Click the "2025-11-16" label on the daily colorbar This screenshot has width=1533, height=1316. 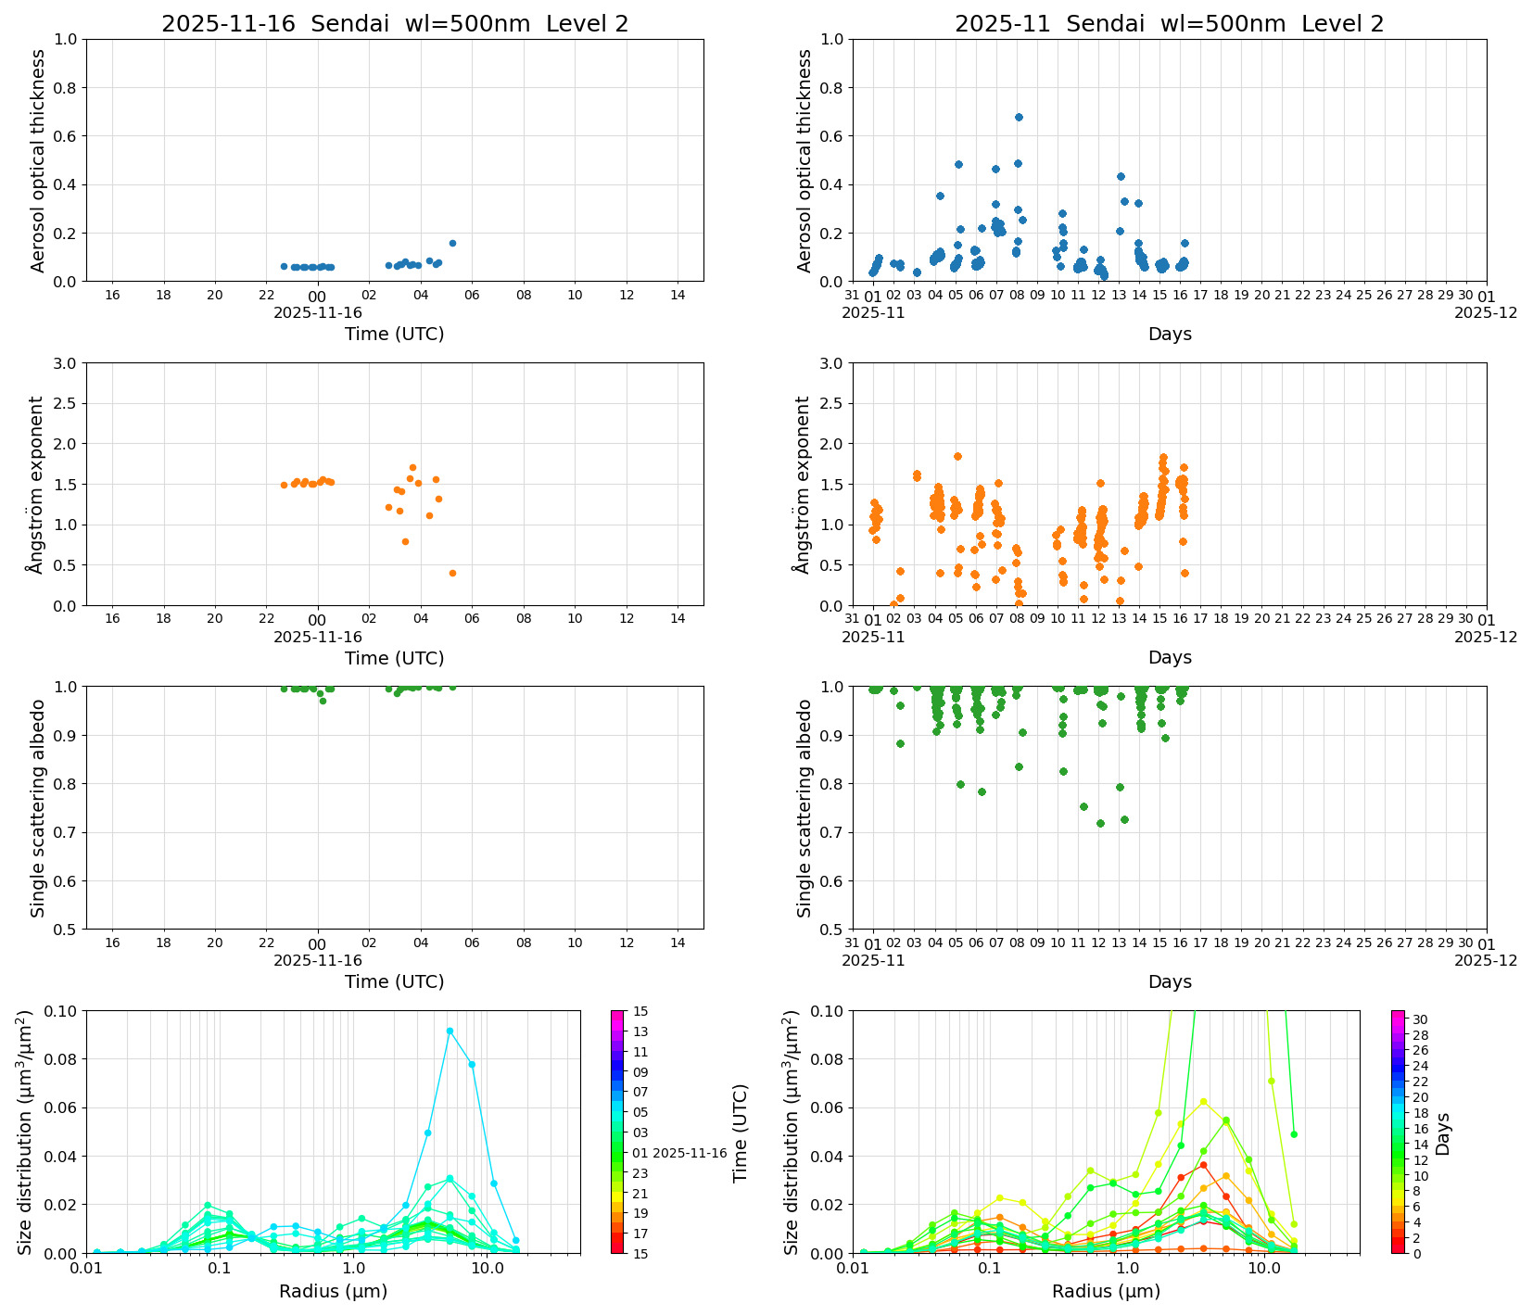690,1153
